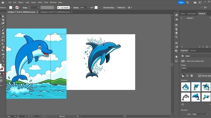The width and height of the screenshot is (211, 118).
Task: Click the Style picker lightbulb icon
Action: click(x=187, y=76)
